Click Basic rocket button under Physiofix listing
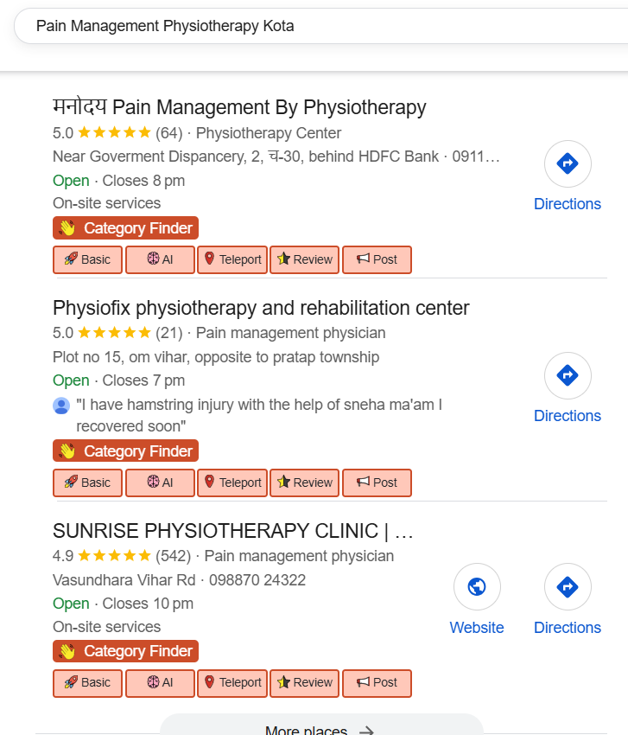The image size is (628, 735). point(88,483)
